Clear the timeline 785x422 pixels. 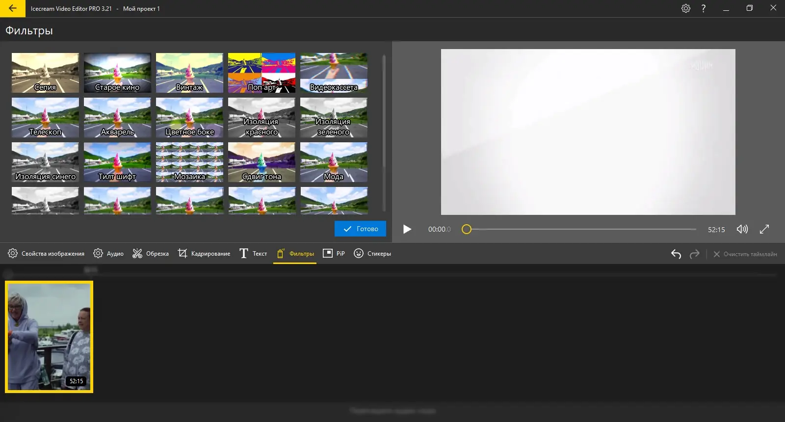tap(745, 254)
